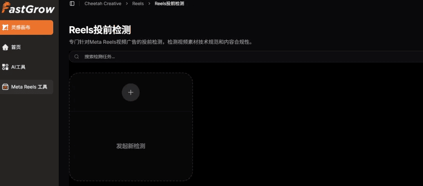
Task: Click the page description starting 专门针对Meta Reels
Action: (161, 42)
